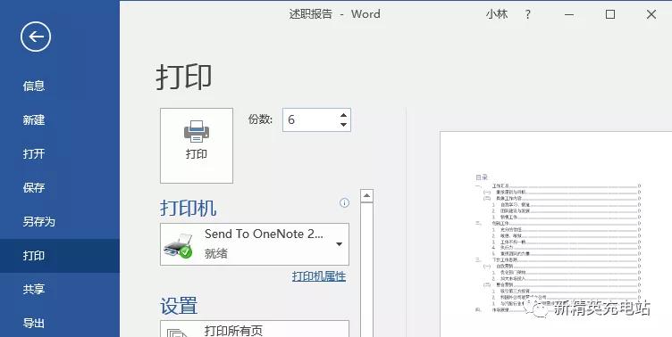Close the Word window
The image size is (672, 337).
click(651, 14)
